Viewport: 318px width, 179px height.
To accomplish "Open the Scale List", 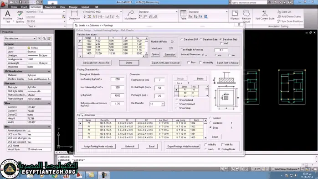I will (284, 12).
